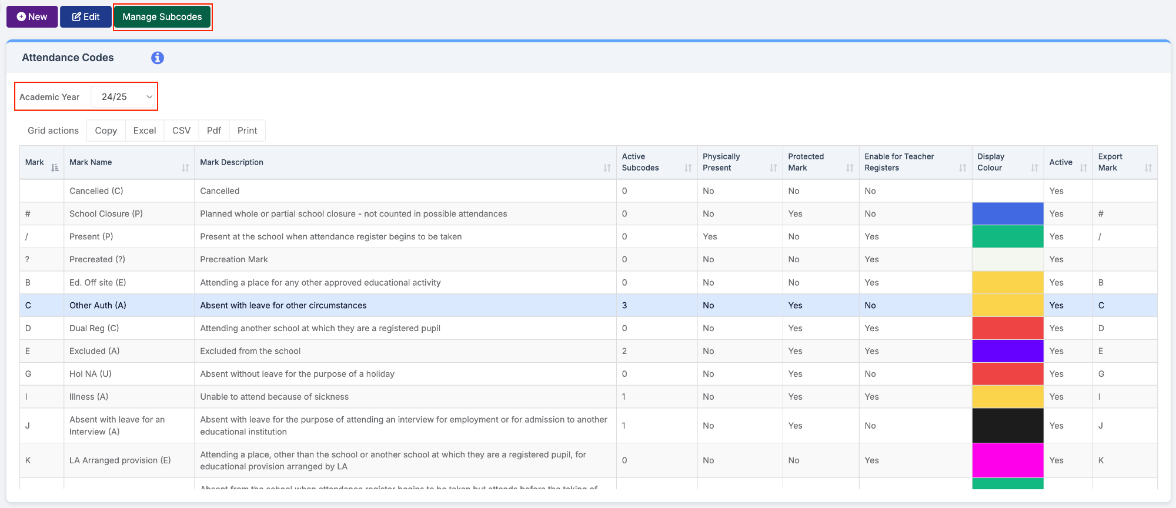
Task: Select the Other Auth (A) row
Action: tap(588, 305)
